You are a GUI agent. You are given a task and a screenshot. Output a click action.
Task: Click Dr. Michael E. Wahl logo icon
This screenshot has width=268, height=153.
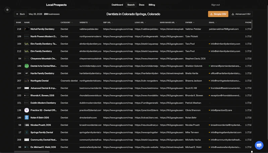tap(27, 147)
